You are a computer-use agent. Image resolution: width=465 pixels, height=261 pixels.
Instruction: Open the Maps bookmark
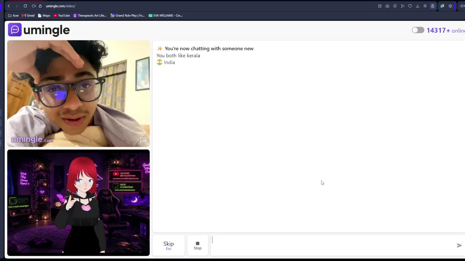pos(44,16)
